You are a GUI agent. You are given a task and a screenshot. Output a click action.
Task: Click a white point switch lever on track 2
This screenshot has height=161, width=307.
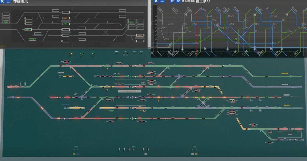[135, 76]
